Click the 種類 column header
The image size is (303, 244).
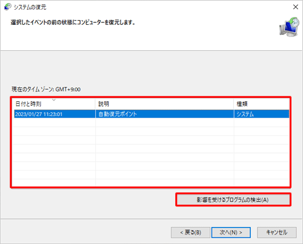click(x=262, y=104)
